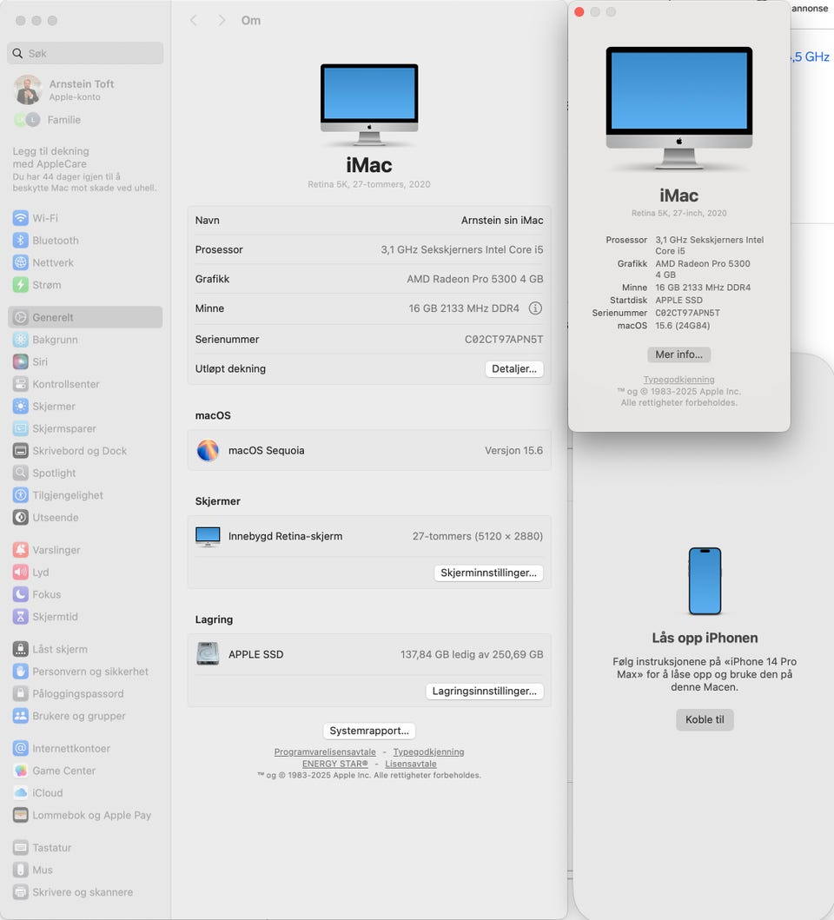834x920 pixels.
Task: Click the Systemrapport... button
Action: pos(369,731)
